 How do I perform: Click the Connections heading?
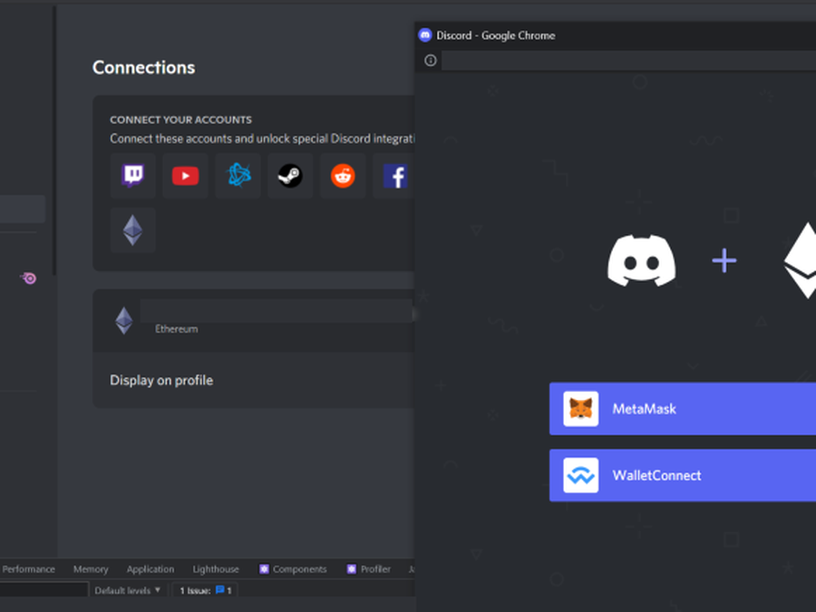tap(143, 67)
